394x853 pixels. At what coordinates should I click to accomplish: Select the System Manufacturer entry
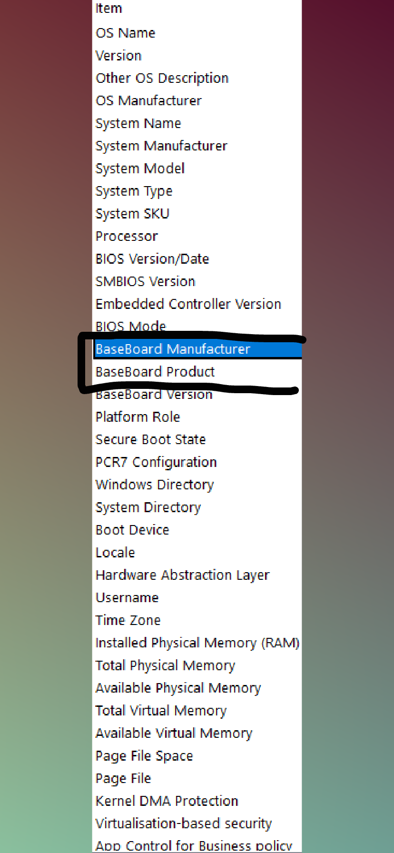[x=197, y=146]
